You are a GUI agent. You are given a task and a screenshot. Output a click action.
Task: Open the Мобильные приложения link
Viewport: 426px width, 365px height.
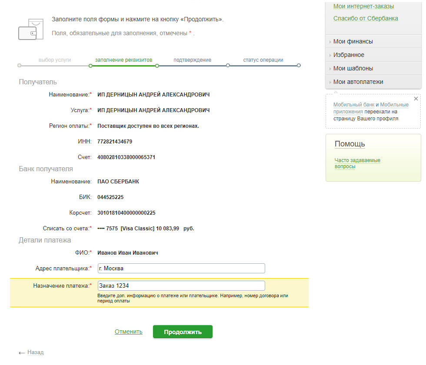pyautogui.click(x=371, y=108)
